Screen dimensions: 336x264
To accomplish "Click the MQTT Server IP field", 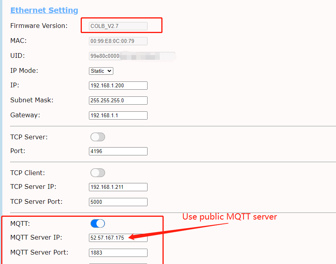I will pos(118,238).
